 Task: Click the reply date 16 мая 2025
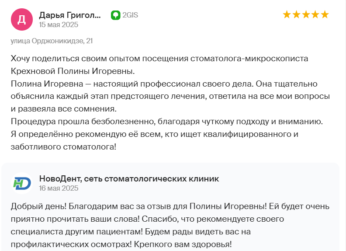[x=59, y=188]
